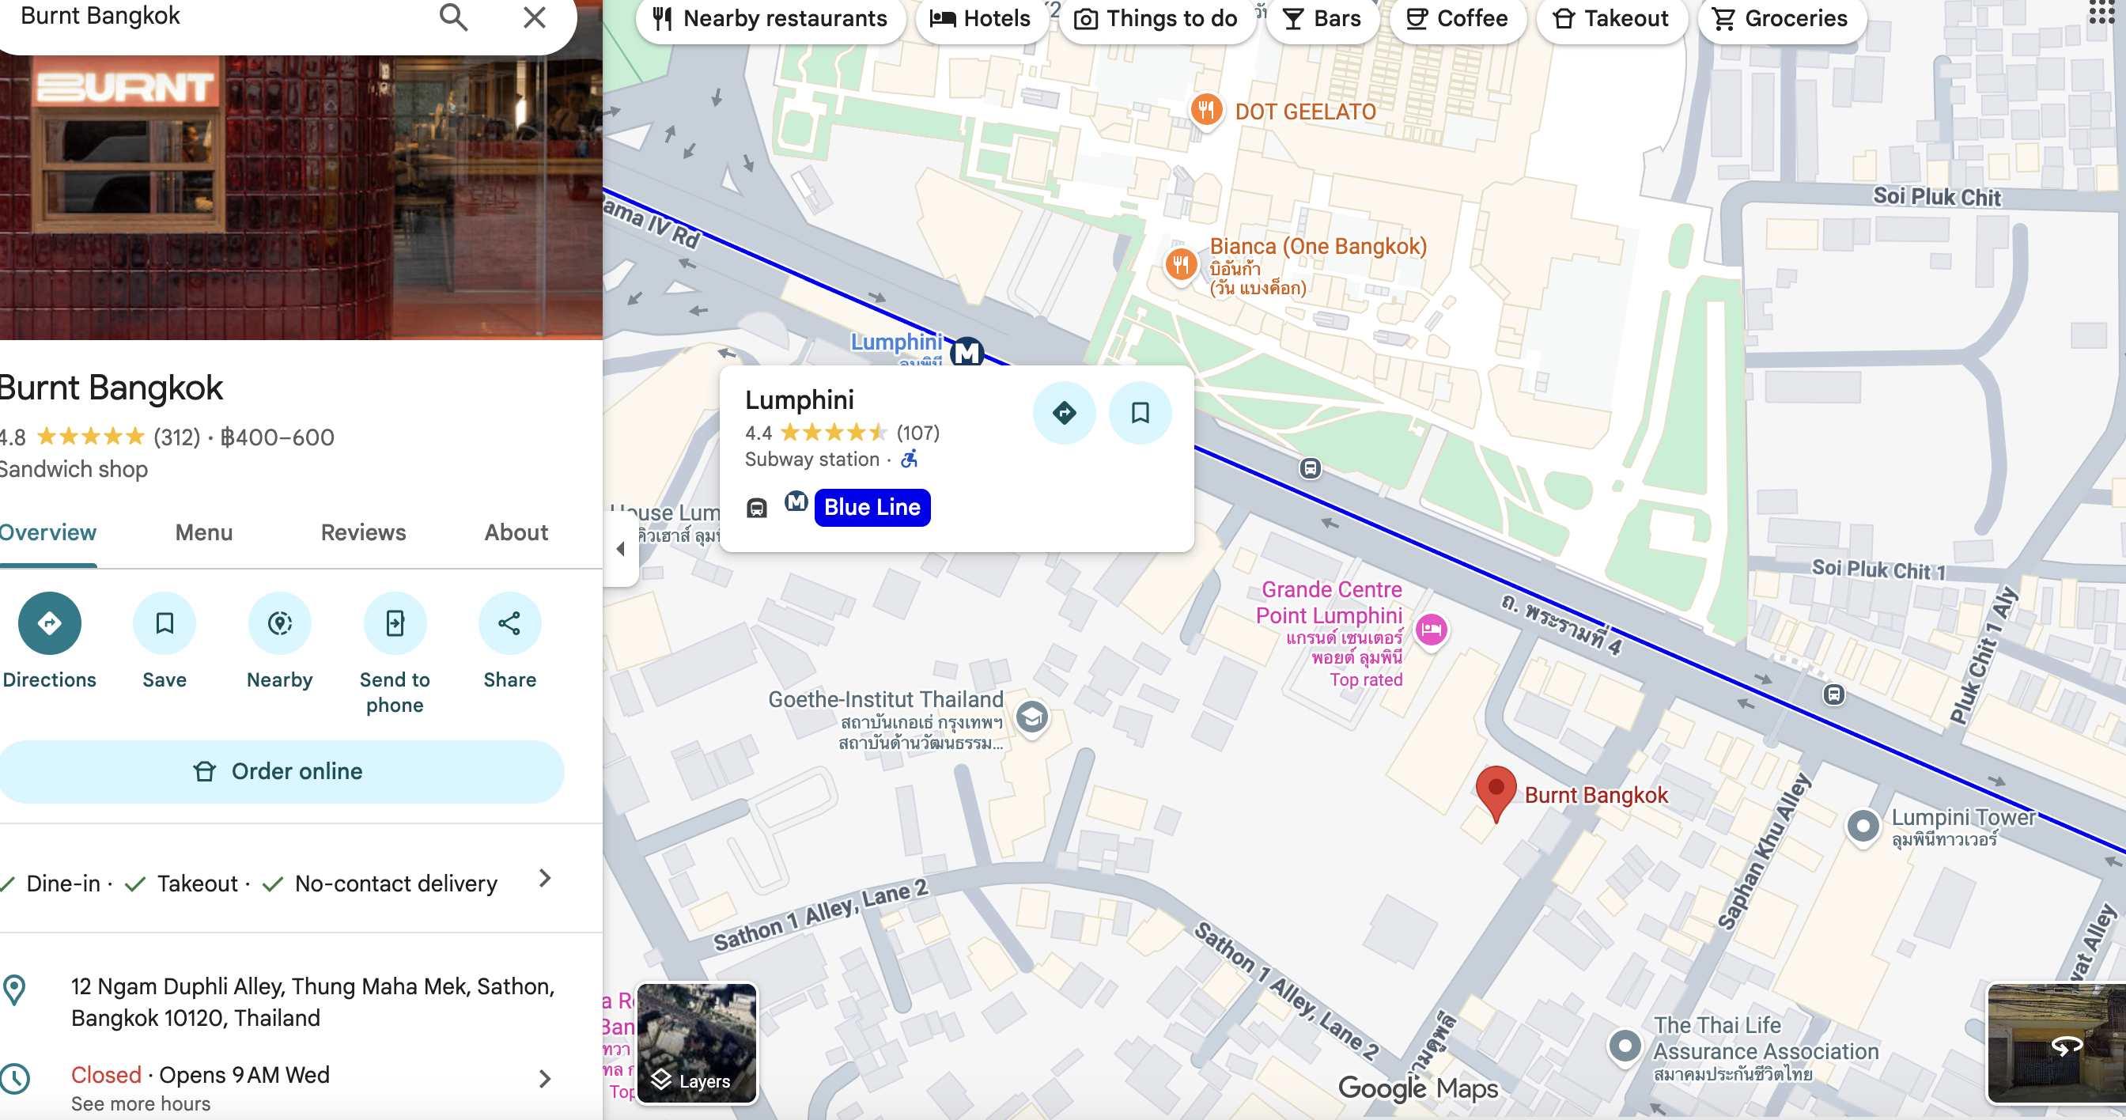Viewport: 2126px width, 1120px height.
Task: Save Lumphini station with bookmark icon
Action: tap(1140, 413)
